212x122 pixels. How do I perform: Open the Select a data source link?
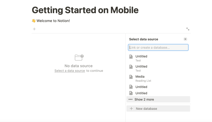[x=70, y=71]
